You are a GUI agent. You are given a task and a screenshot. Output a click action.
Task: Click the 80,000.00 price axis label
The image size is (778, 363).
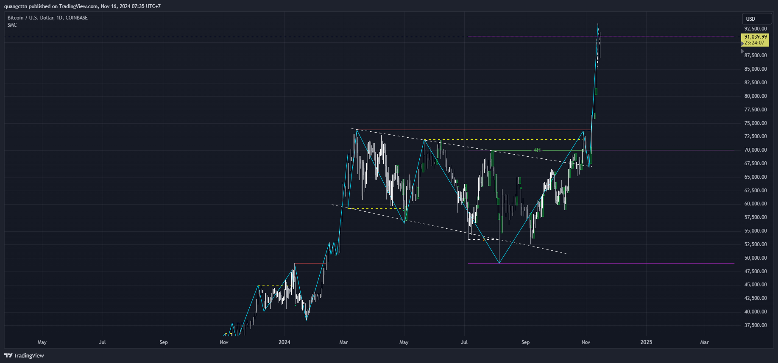pyautogui.click(x=756, y=96)
